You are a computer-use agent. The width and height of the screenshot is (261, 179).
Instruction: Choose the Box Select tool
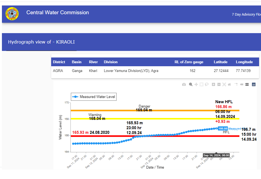pyautogui.click(x=201, y=85)
